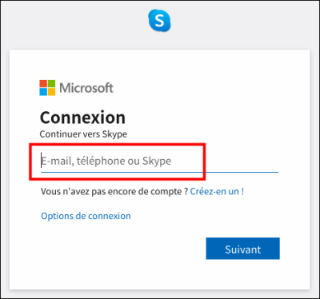The width and height of the screenshot is (320, 299).
Task: Select the Connexion heading text
Action: click(x=82, y=118)
